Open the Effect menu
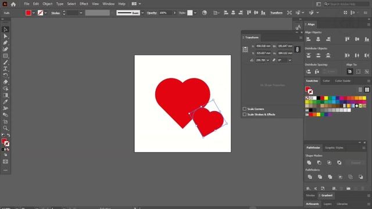Viewport: 372px width, 209px height. click(84, 4)
